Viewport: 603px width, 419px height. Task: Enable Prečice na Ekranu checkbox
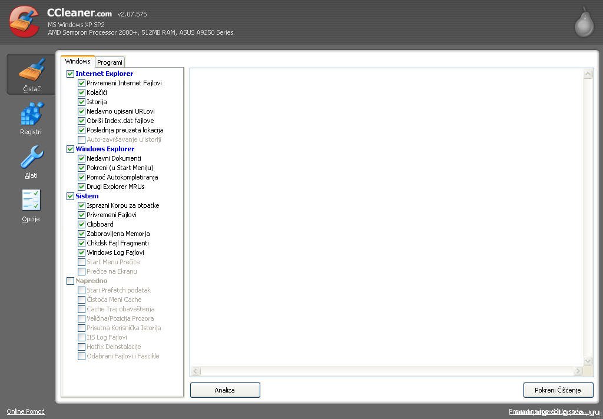pyautogui.click(x=81, y=271)
